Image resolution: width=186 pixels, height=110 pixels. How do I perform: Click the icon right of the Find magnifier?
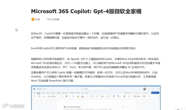pos(114,96)
